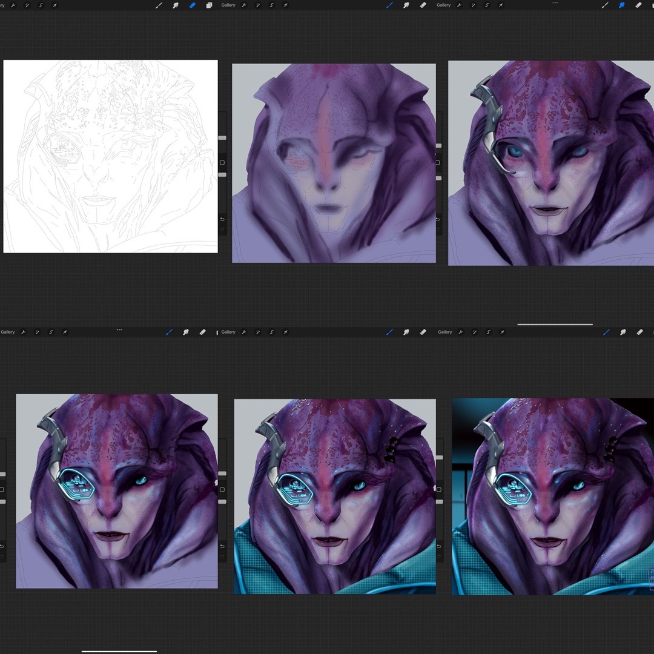The height and width of the screenshot is (654, 654).
Task: Select blue Brush tool in blurry base-color panel
Action: point(389,5)
